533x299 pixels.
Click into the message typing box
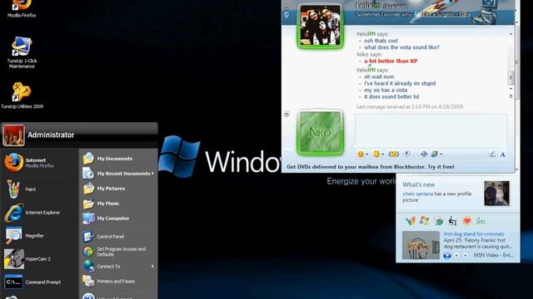pyautogui.click(x=431, y=130)
